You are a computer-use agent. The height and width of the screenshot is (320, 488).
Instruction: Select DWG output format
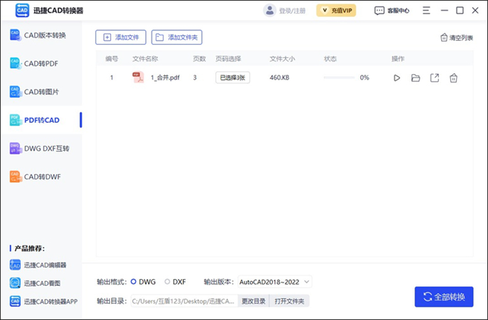click(x=143, y=282)
